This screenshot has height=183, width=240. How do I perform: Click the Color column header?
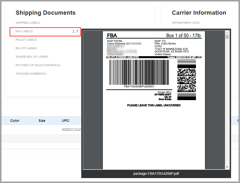[15, 121]
